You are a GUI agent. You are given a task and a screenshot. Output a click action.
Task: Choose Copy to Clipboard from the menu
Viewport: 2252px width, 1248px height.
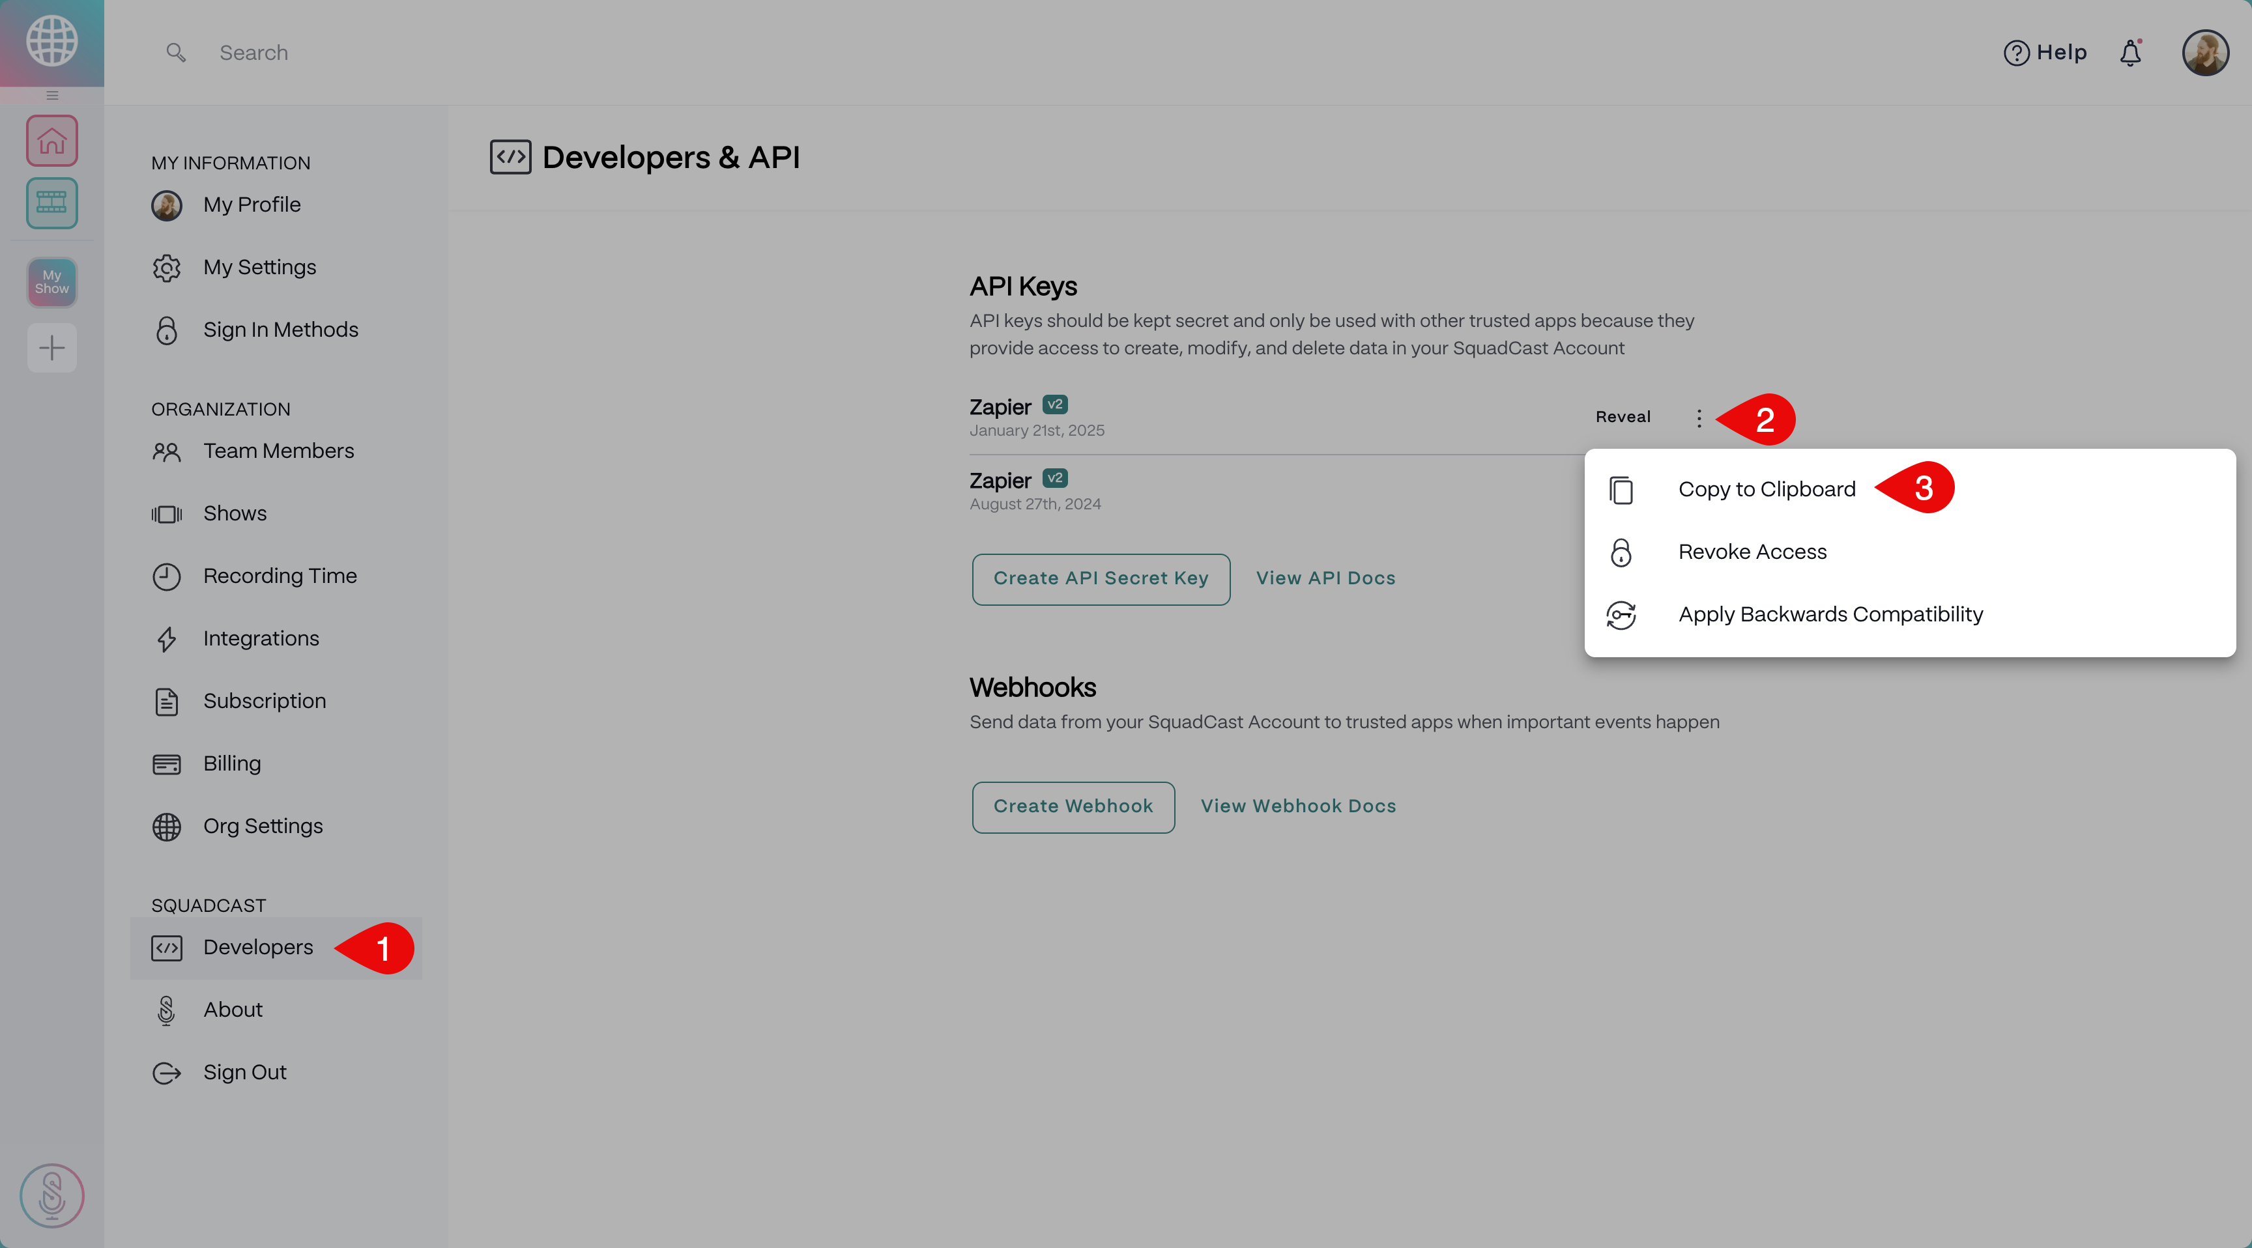click(x=1766, y=489)
